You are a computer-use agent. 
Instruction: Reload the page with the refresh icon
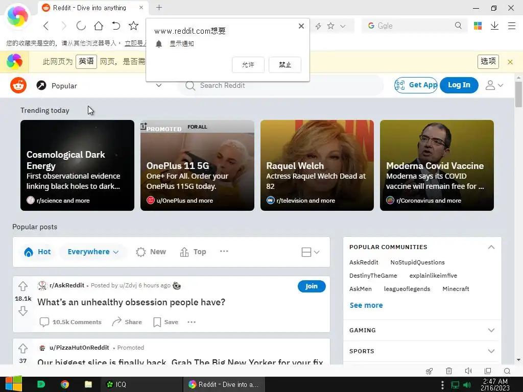[81, 26]
